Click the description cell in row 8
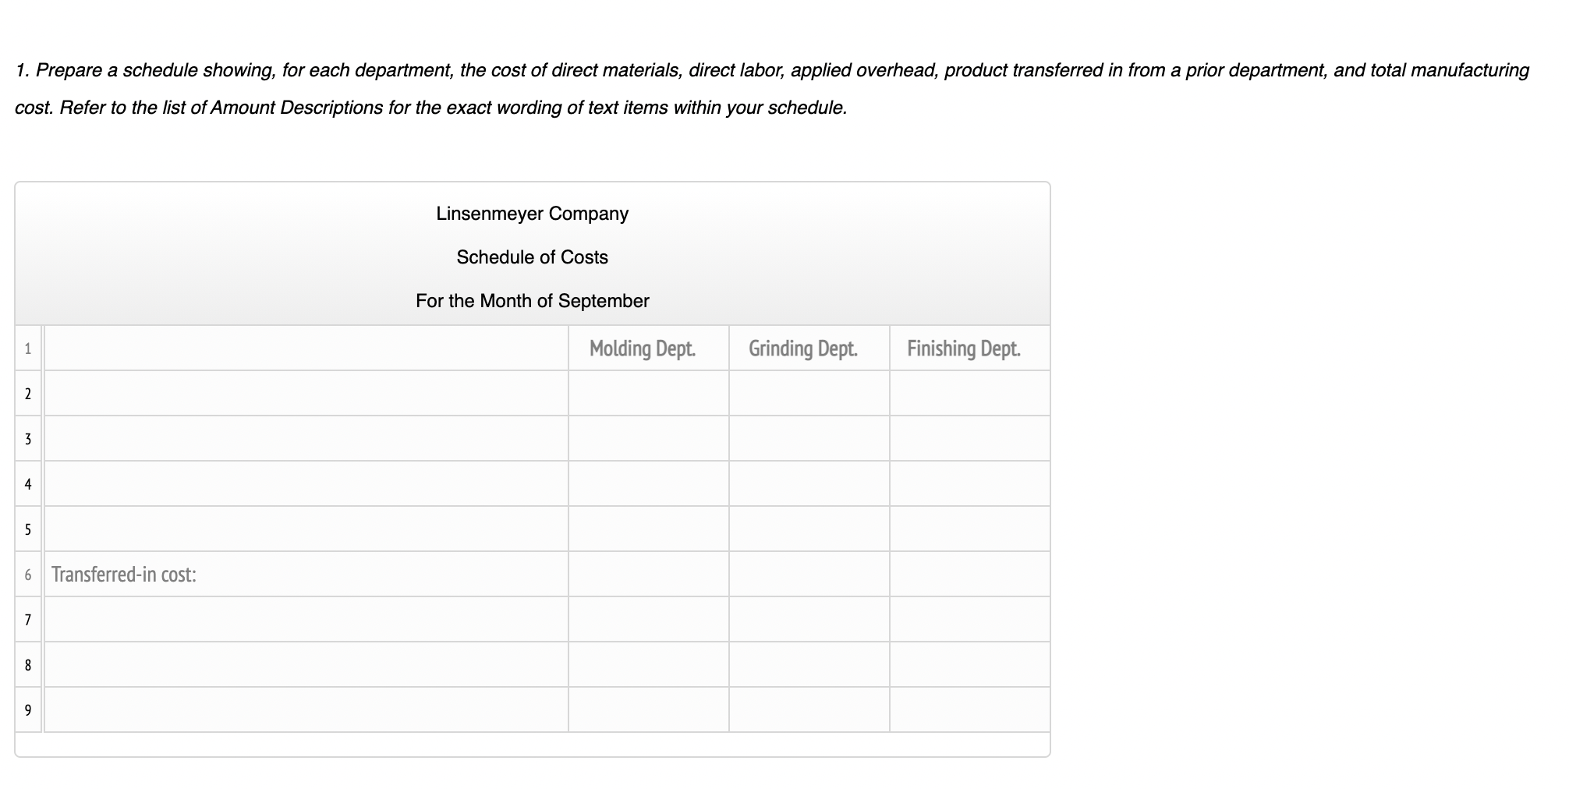The width and height of the screenshot is (1569, 789). 304,665
